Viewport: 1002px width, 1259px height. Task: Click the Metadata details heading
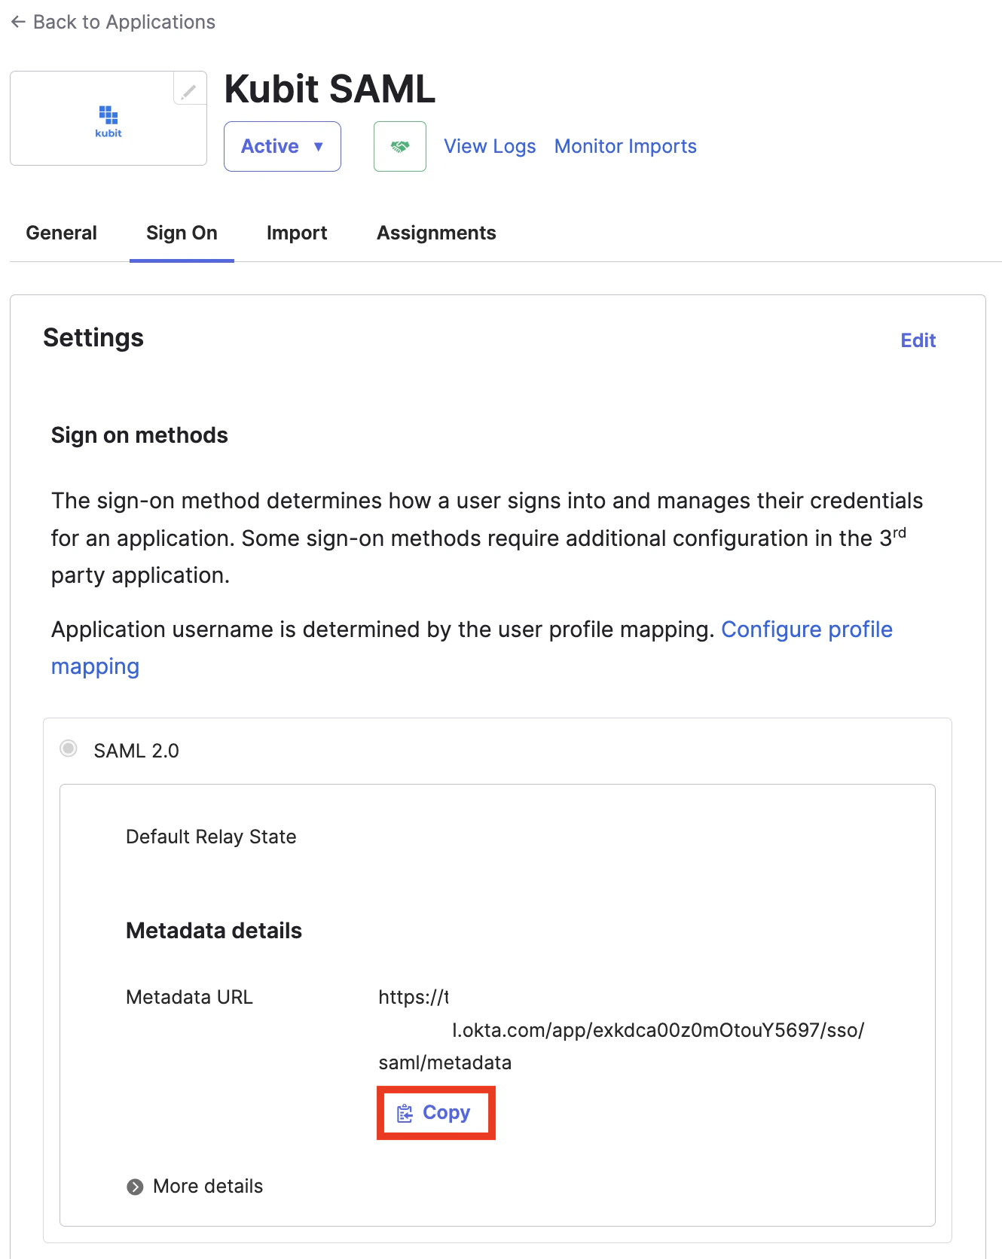[x=214, y=931]
